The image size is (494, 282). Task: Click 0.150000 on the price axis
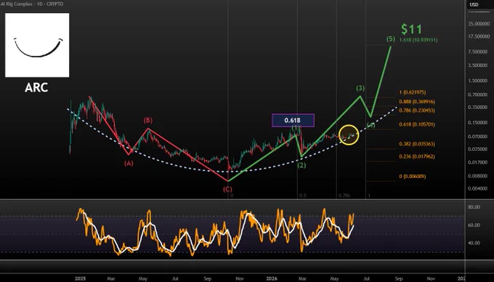pos(477,123)
